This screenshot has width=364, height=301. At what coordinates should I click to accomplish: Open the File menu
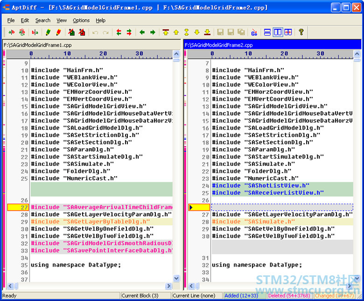coord(11,21)
